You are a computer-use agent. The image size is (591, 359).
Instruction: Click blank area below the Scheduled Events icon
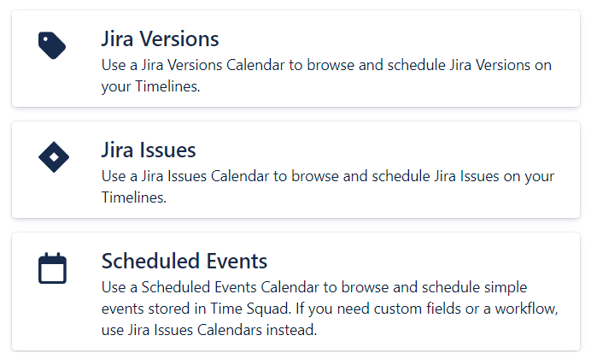click(x=52, y=321)
